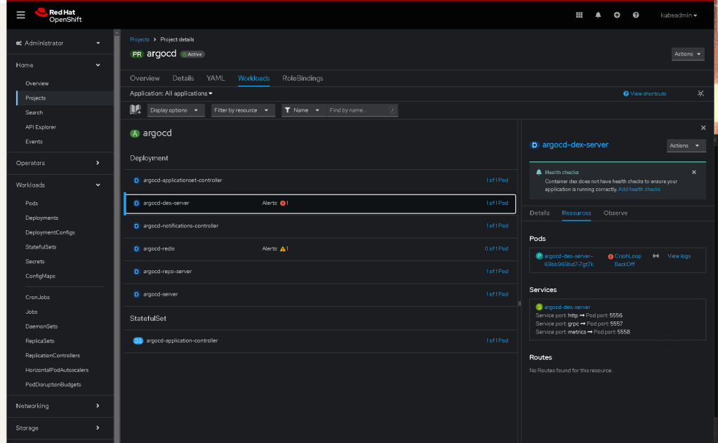Image resolution: width=718 pixels, height=443 pixels.
Task: Click the side panel resize handle
Action: (x=519, y=303)
